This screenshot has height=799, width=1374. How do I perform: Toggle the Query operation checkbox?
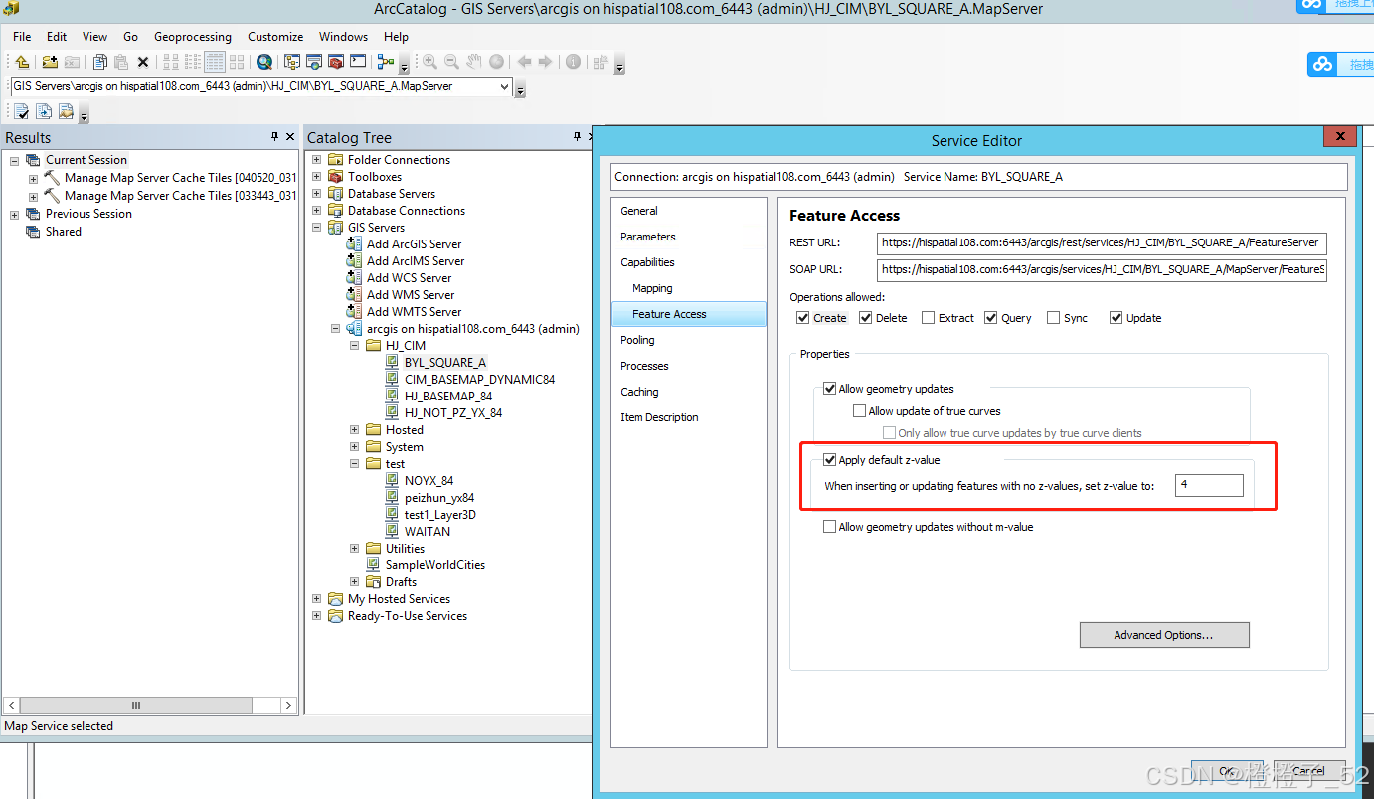click(x=991, y=318)
